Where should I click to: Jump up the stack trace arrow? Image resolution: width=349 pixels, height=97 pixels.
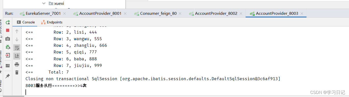coord(17,31)
